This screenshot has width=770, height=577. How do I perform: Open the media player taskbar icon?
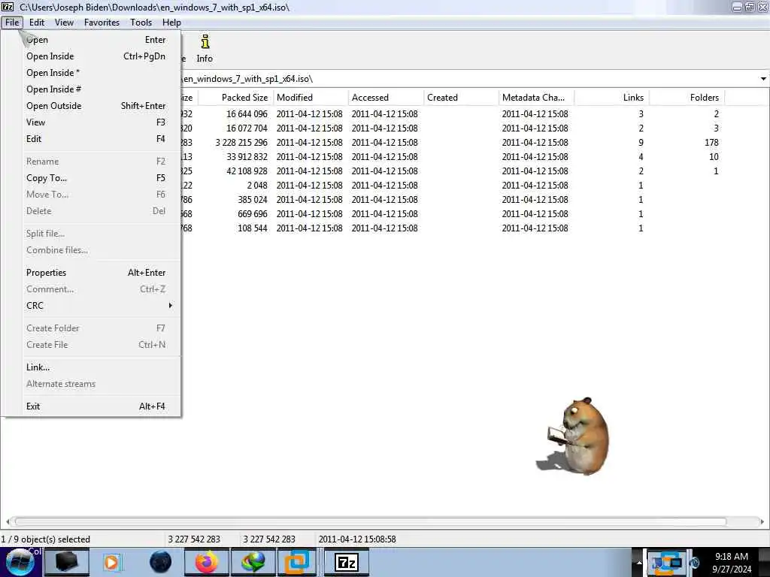click(111, 562)
